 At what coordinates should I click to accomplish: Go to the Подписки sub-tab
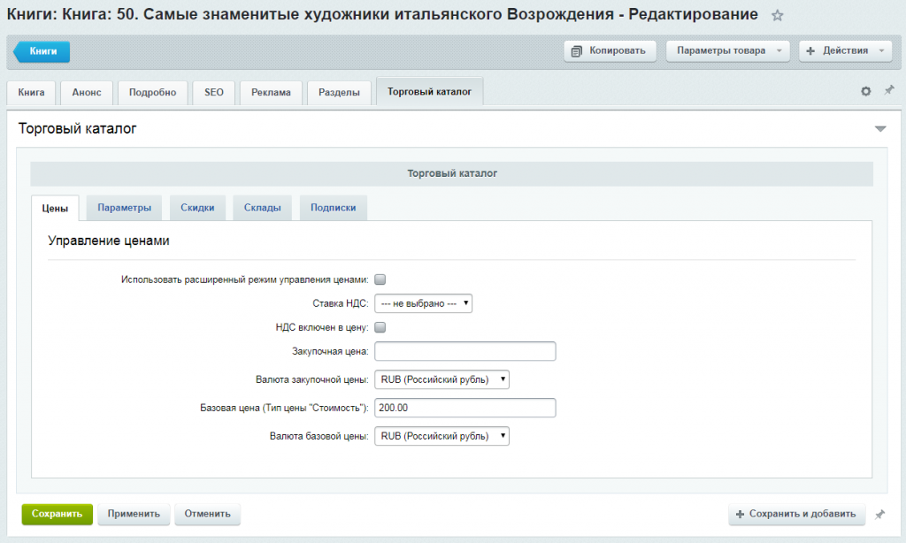[x=334, y=207]
